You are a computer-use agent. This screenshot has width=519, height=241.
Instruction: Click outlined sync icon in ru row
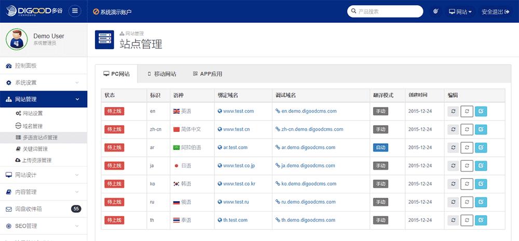467,202
